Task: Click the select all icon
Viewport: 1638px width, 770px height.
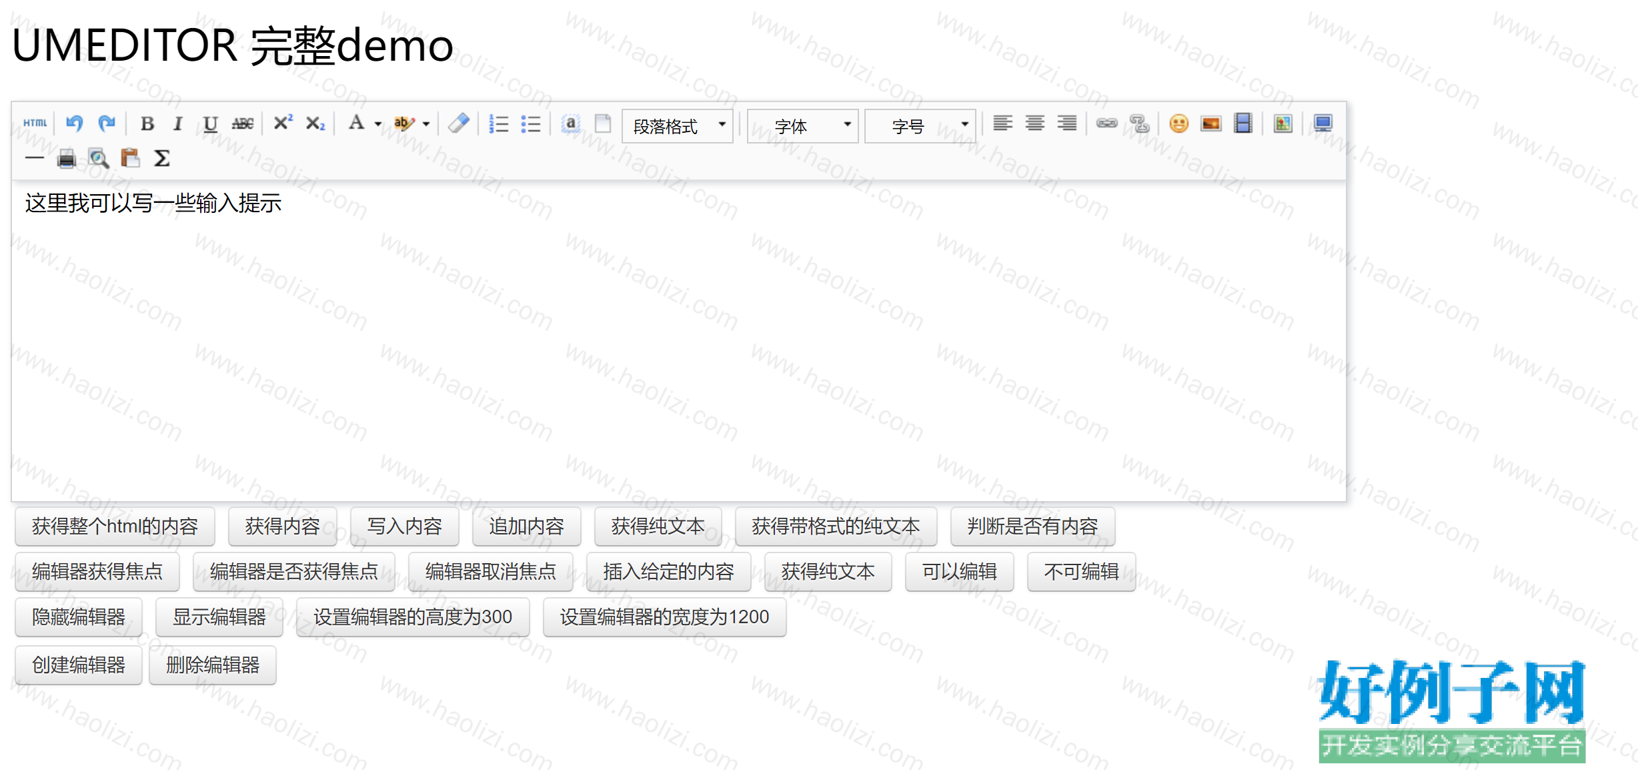Action: click(570, 123)
